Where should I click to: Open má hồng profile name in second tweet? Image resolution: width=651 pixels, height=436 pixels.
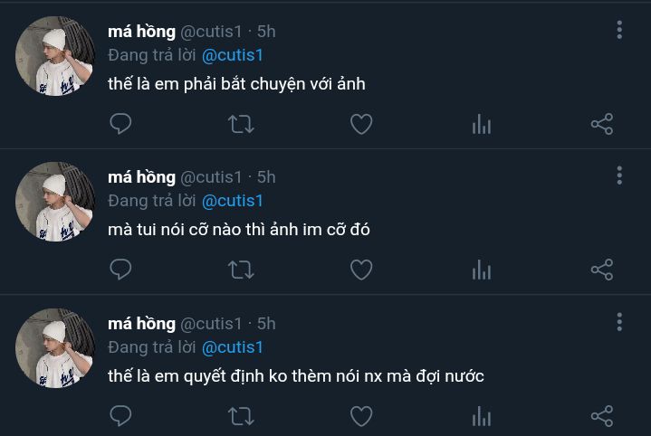[x=141, y=177]
